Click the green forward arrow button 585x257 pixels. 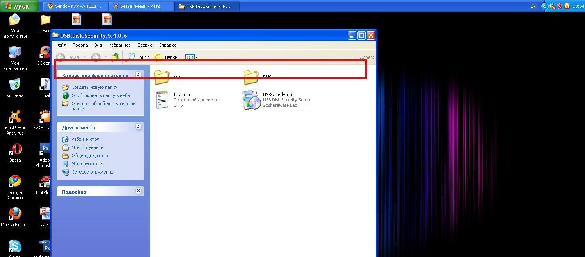[x=96, y=57]
